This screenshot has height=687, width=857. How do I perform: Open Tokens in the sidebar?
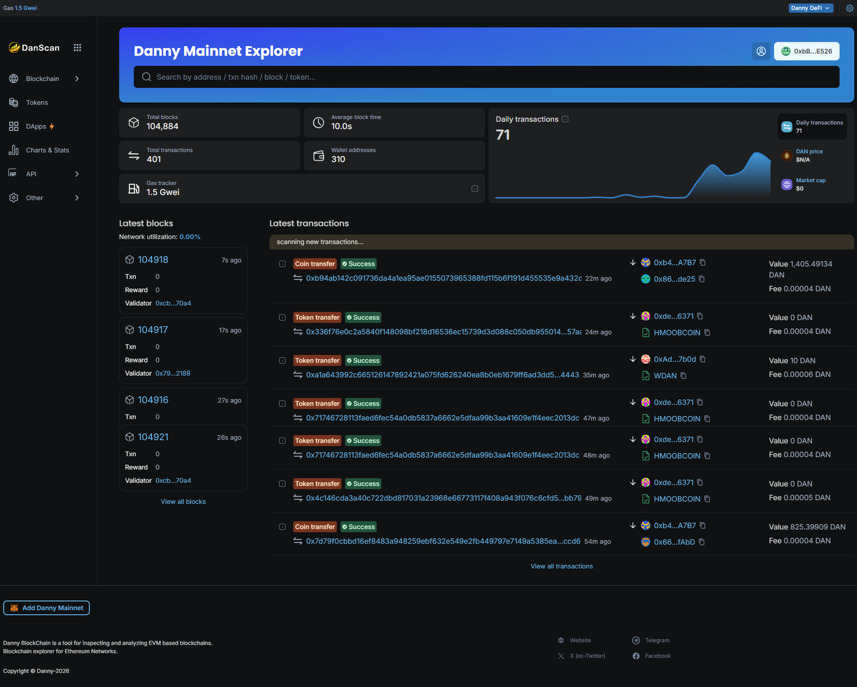click(36, 102)
